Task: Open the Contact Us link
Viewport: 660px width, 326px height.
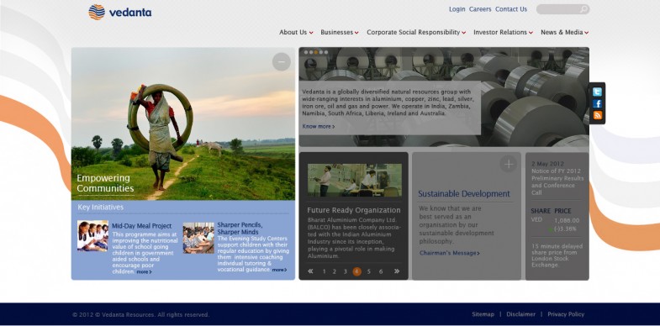Action: [511, 9]
